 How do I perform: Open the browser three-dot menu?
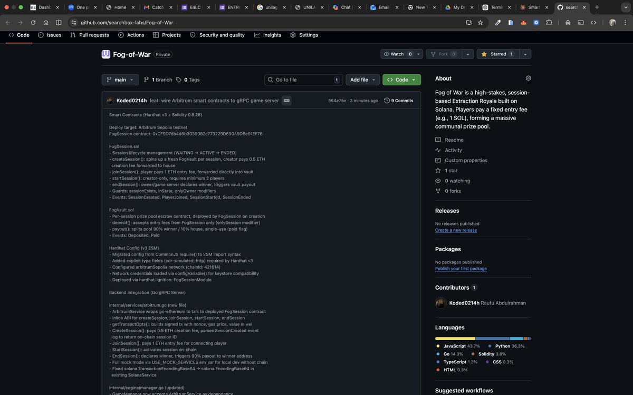(x=626, y=23)
